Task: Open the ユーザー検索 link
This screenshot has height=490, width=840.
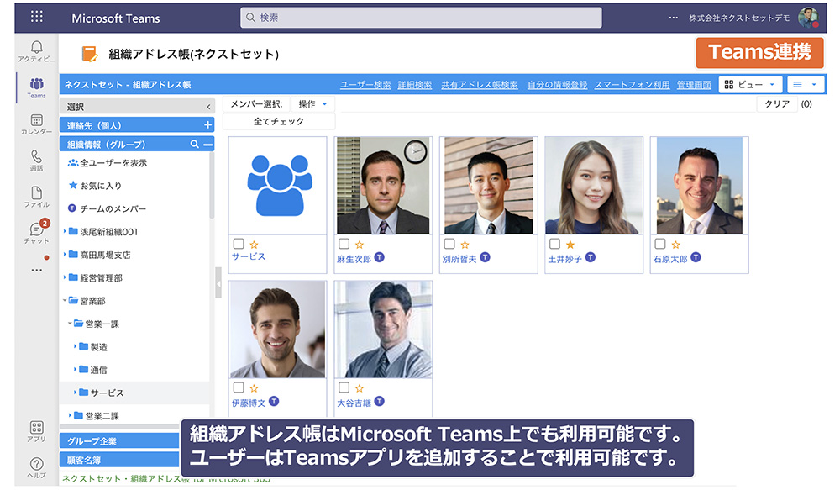Action: click(x=365, y=85)
